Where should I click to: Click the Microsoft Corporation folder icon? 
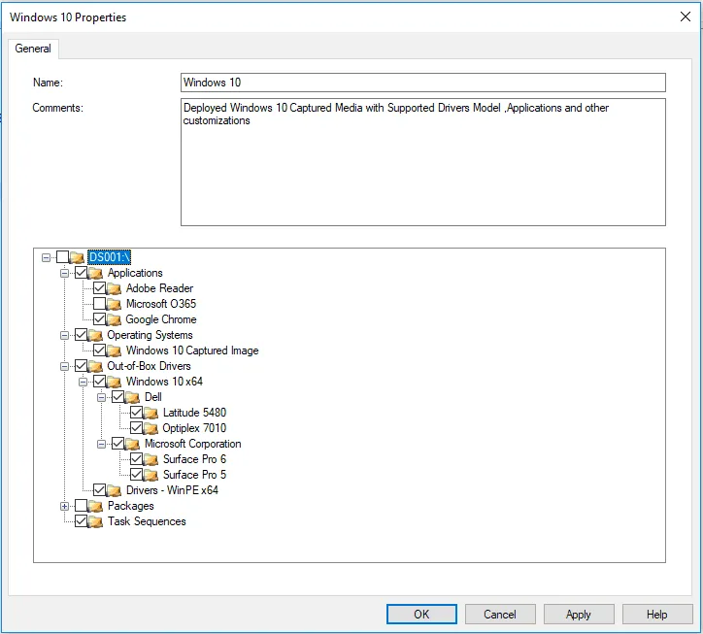(x=132, y=444)
